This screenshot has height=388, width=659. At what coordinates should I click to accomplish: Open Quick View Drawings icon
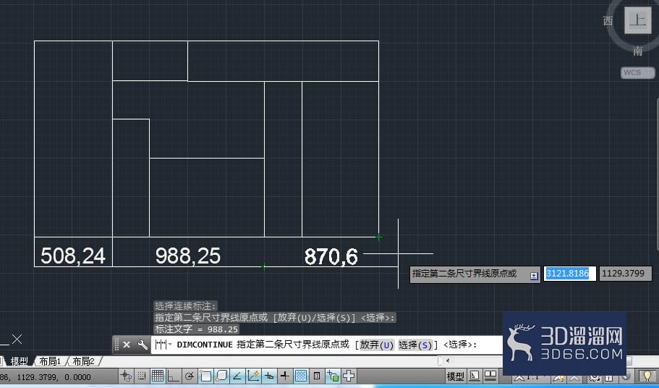point(490,376)
